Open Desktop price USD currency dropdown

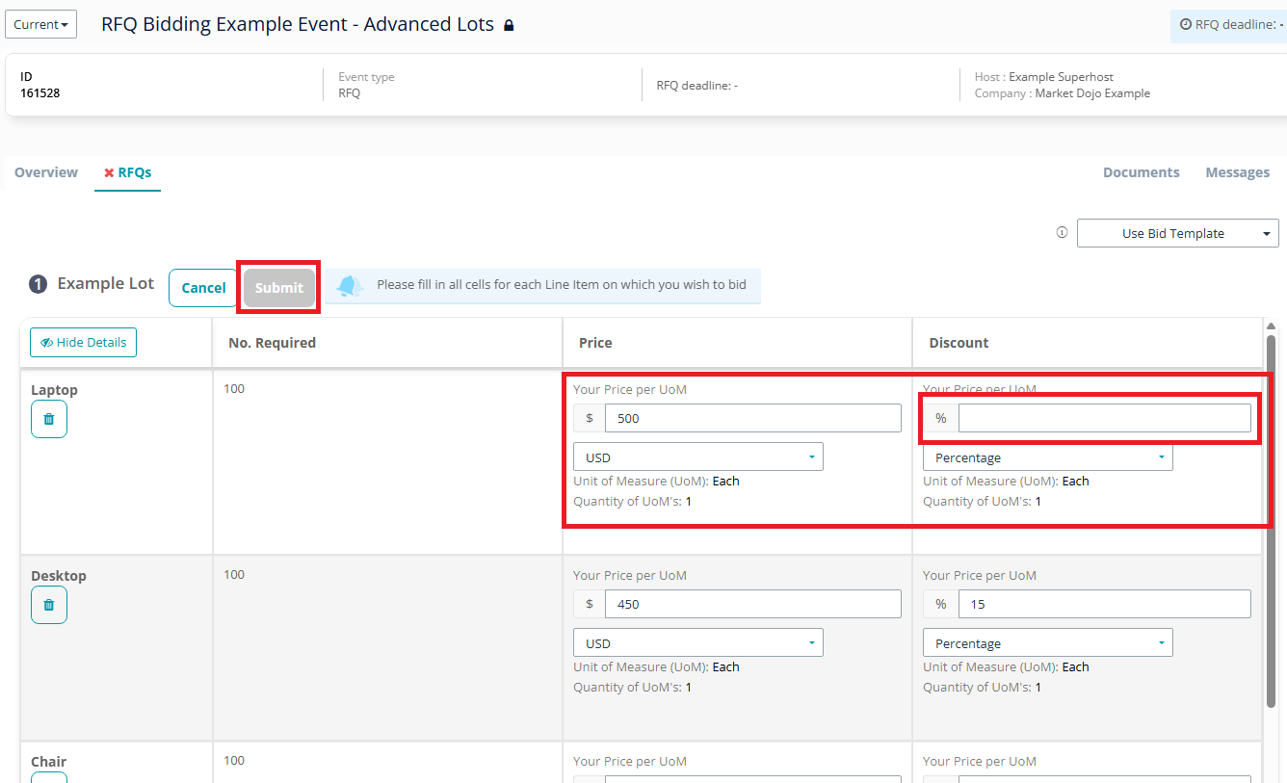698,642
